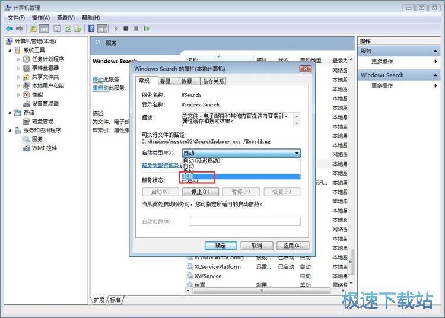Collapse the 系统工具 tree node

pyautogui.click(x=10, y=50)
